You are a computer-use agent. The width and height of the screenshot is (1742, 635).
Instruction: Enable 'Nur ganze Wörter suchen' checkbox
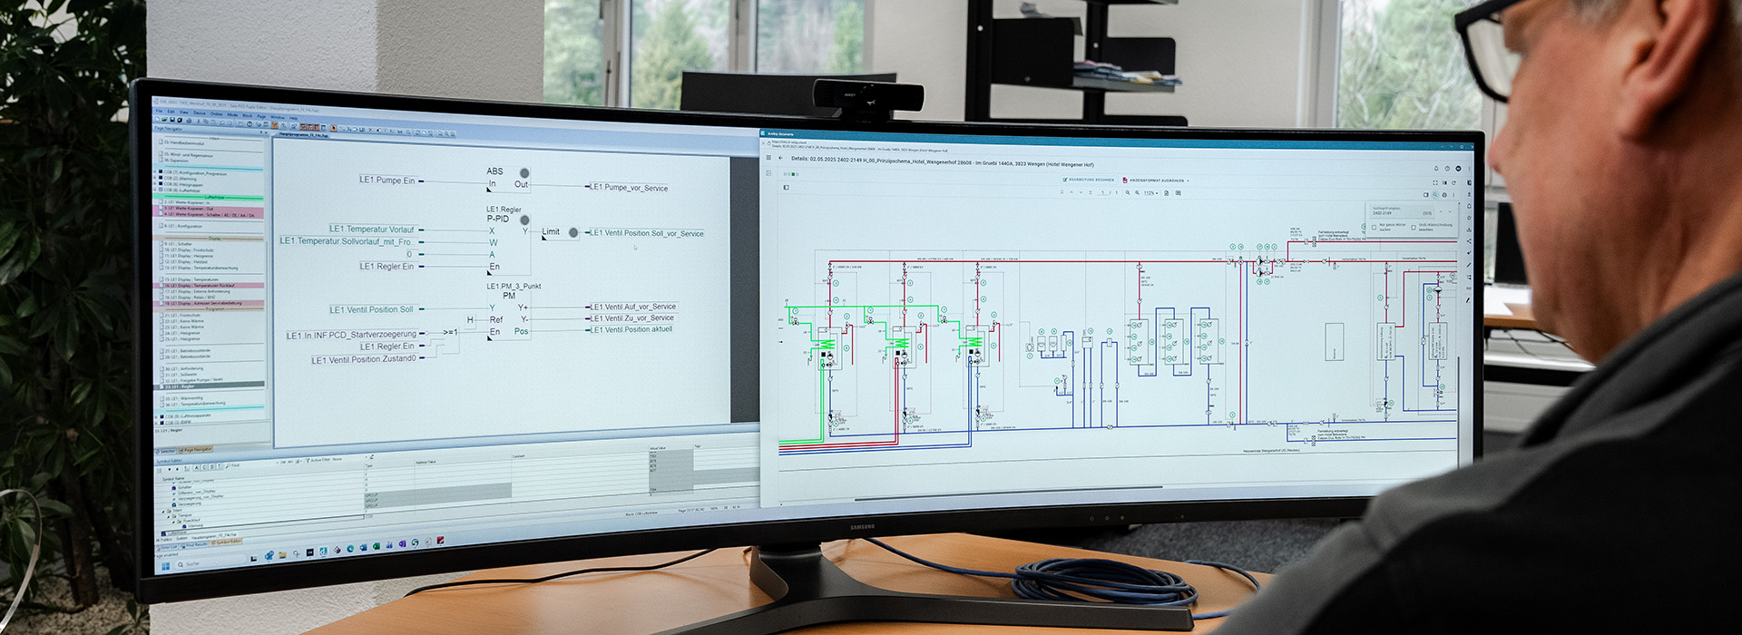pyautogui.click(x=1374, y=228)
